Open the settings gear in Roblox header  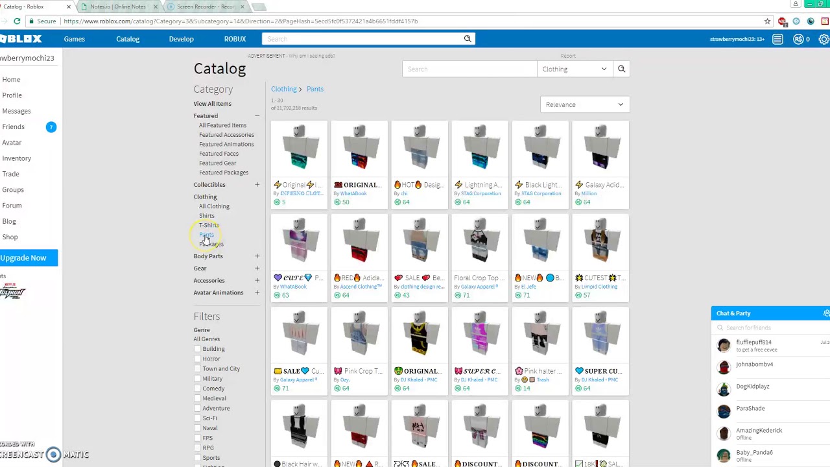(824, 39)
